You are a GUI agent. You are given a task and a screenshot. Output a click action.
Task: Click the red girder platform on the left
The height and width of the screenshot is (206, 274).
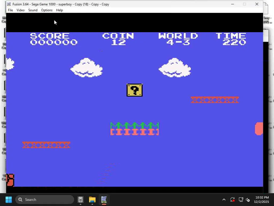(46, 145)
